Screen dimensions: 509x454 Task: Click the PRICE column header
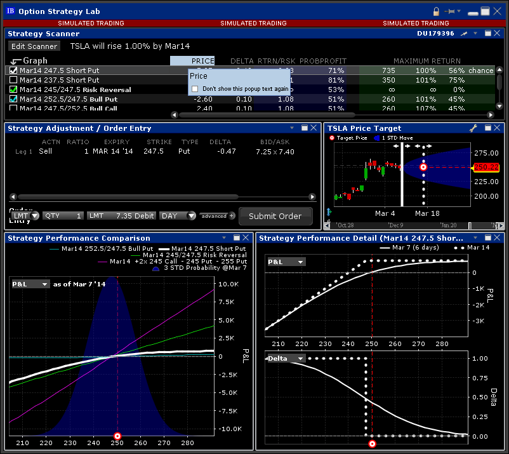192,61
